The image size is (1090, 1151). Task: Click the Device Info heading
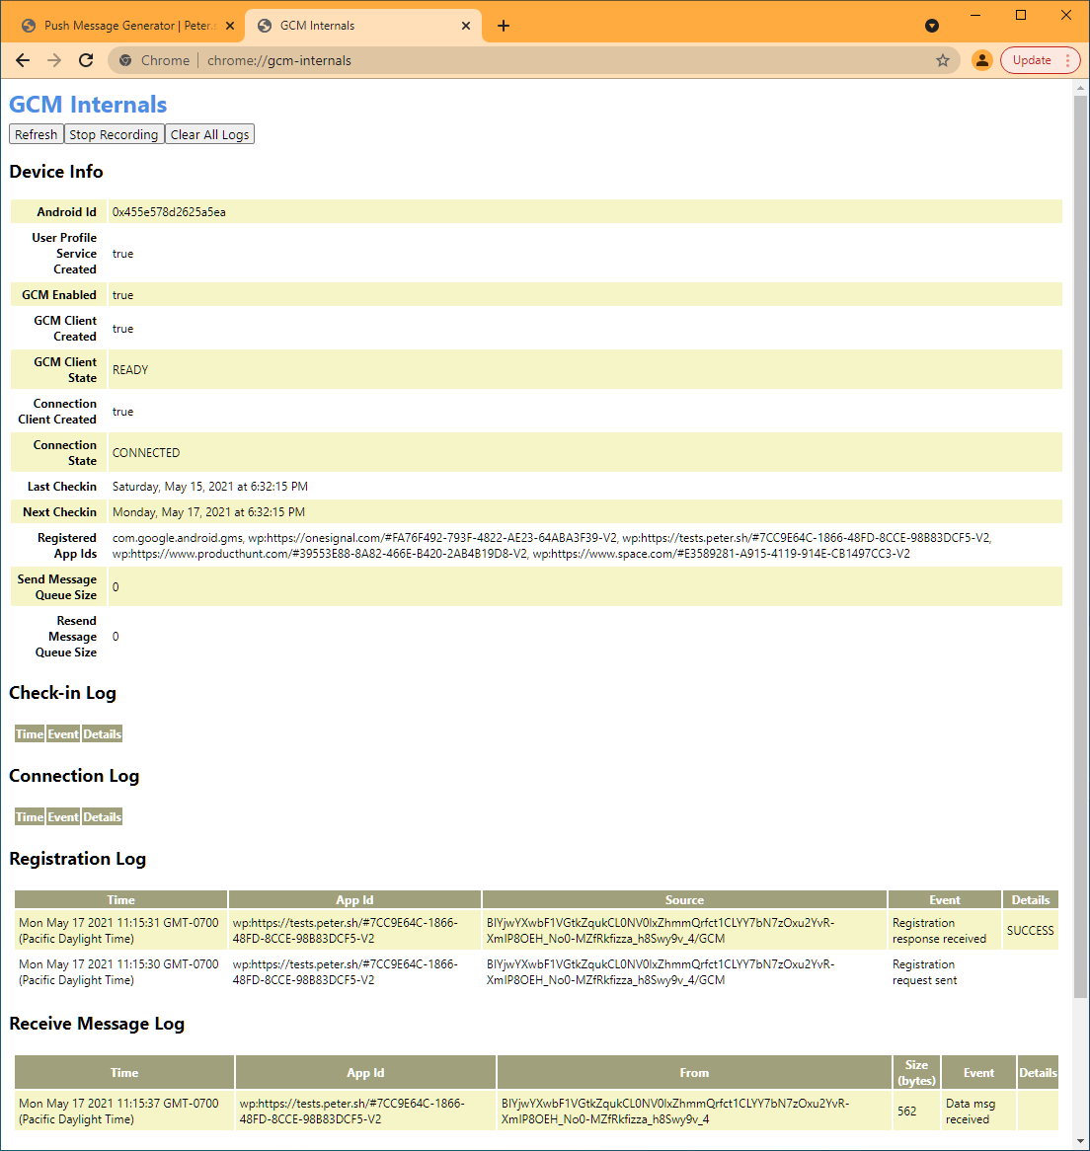pos(56,172)
